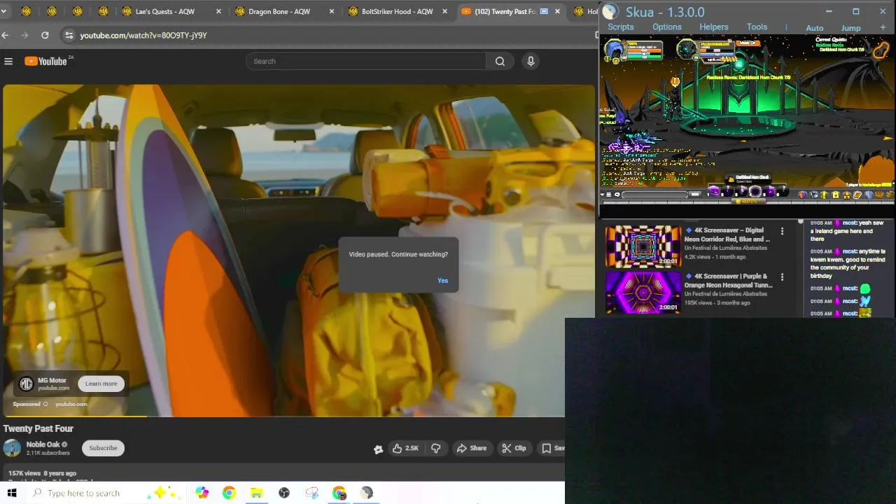896x504 pixels.
Task: Click the My sponsor info icon next to Sponsored
Action: pyautogui.click(x=45, y=404)
